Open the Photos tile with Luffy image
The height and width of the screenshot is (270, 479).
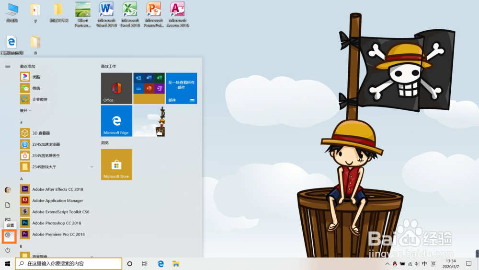(149, 121)
